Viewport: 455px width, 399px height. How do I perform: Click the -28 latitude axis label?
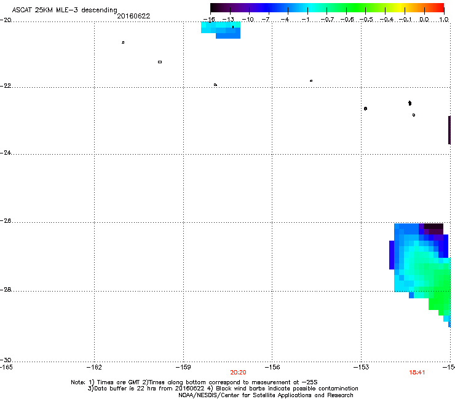pyautogui.click(x=6, y=290)
